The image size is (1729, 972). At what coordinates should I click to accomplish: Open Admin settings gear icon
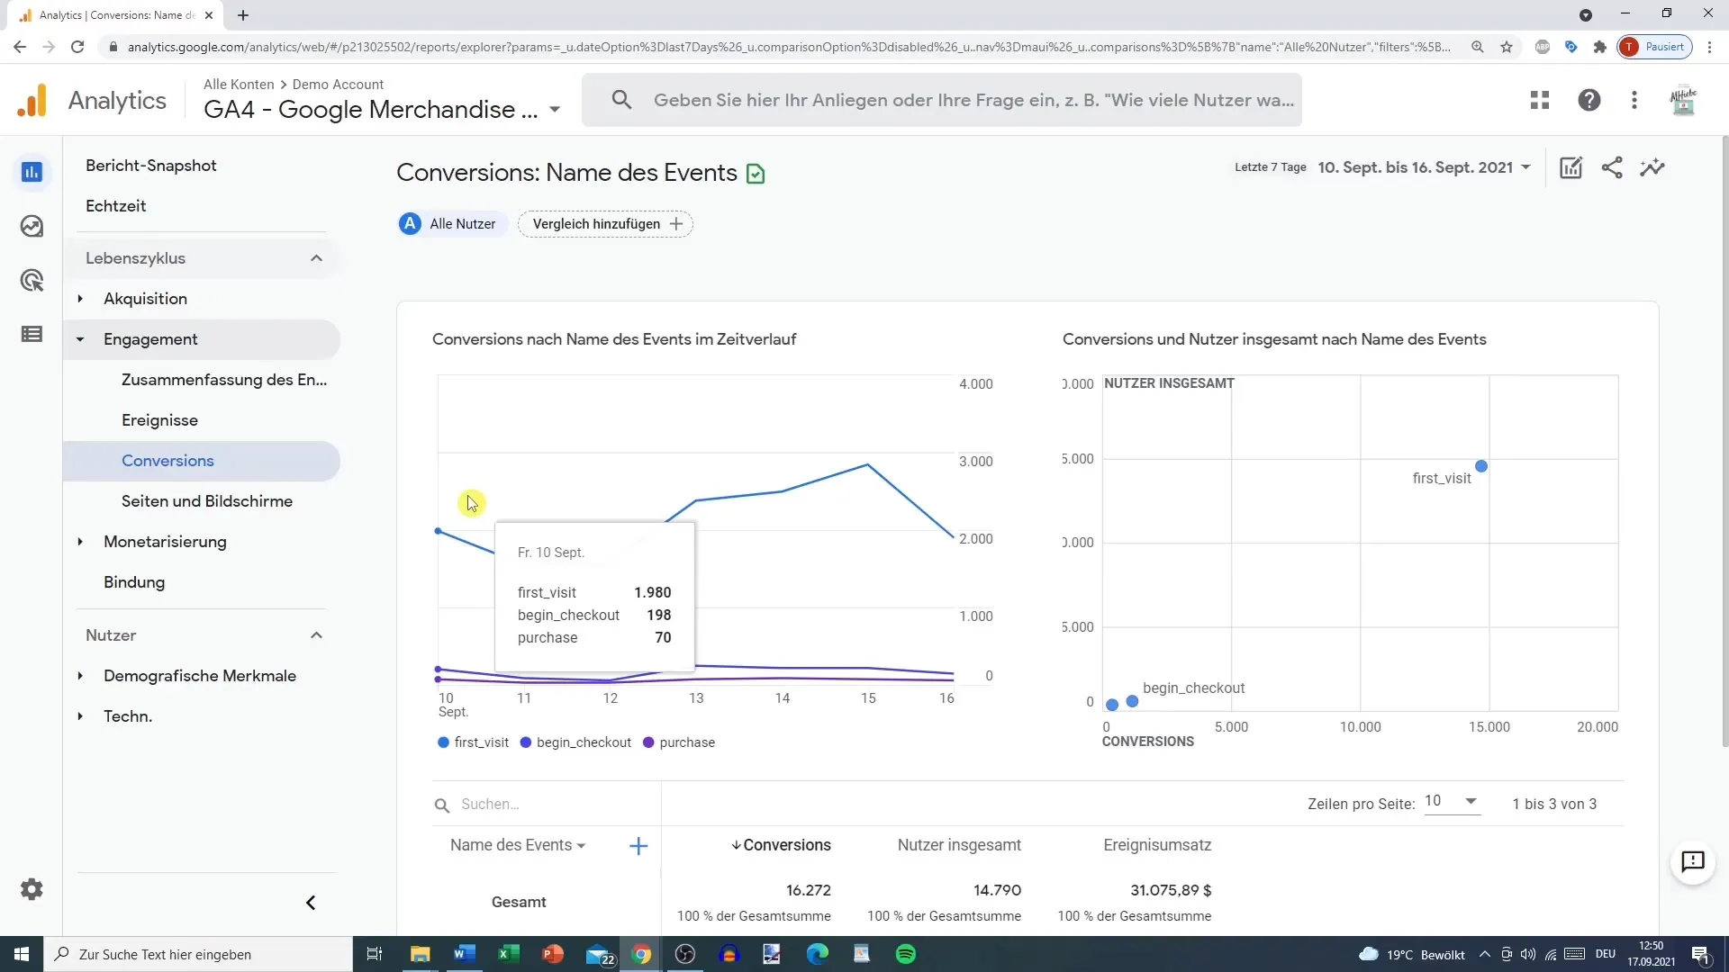click(32, 889)
